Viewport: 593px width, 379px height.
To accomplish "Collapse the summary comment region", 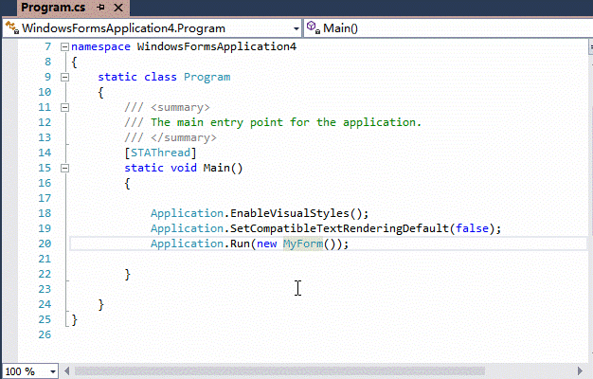I will (64, 107).
